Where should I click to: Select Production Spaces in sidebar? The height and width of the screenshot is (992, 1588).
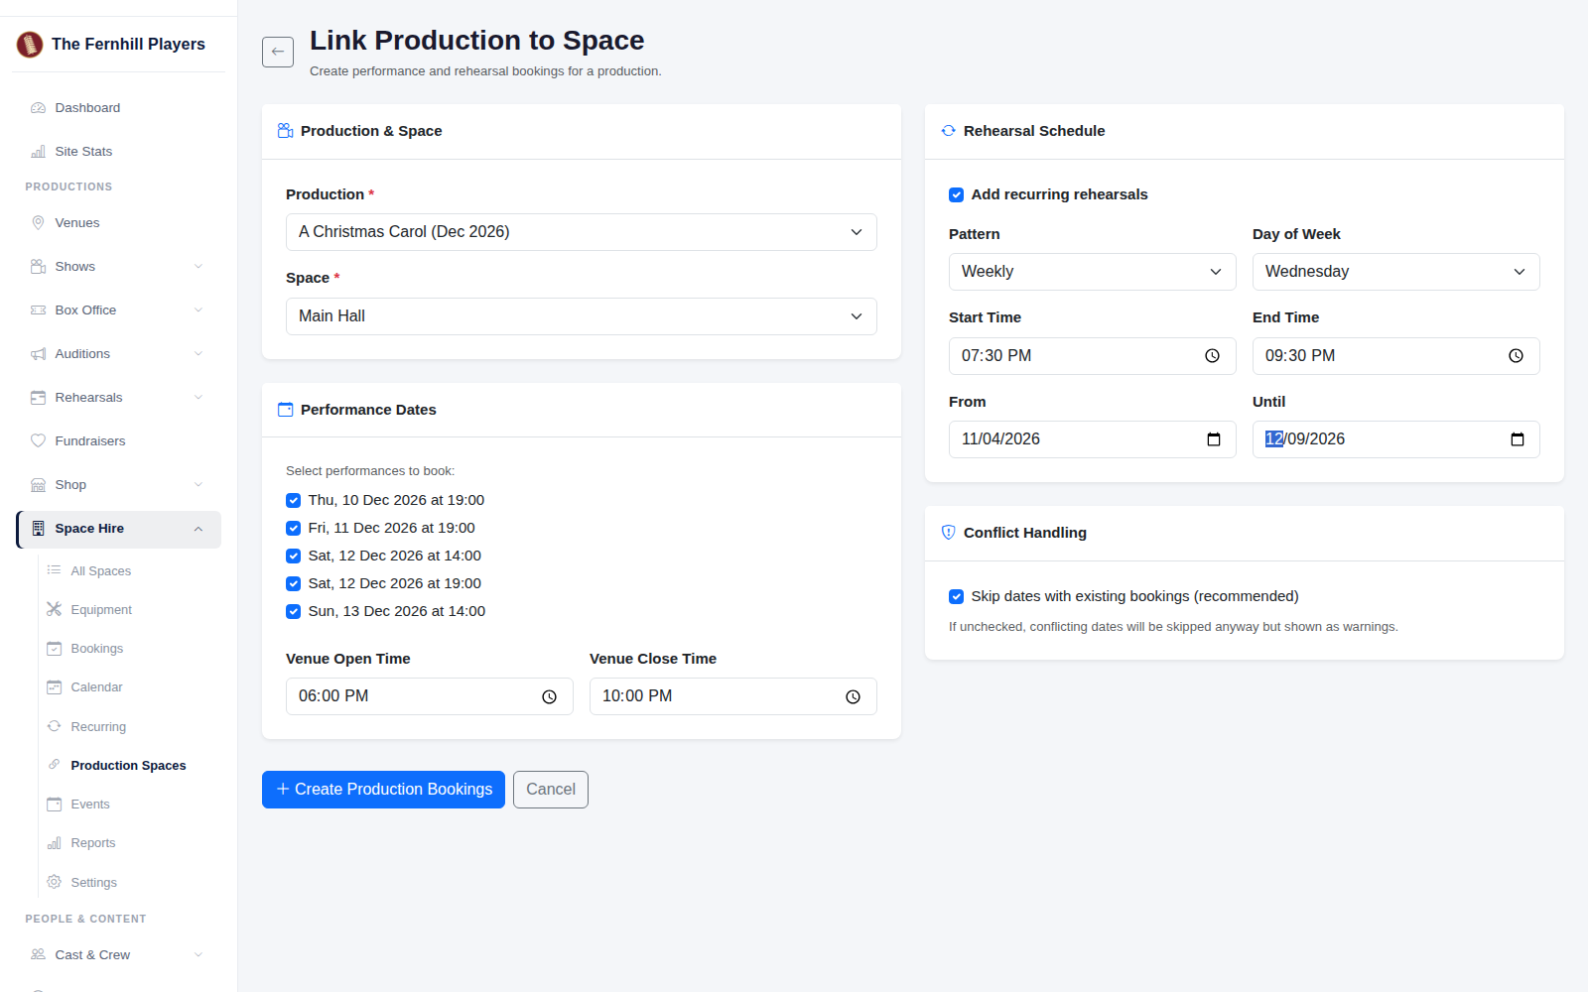point(128,766)
